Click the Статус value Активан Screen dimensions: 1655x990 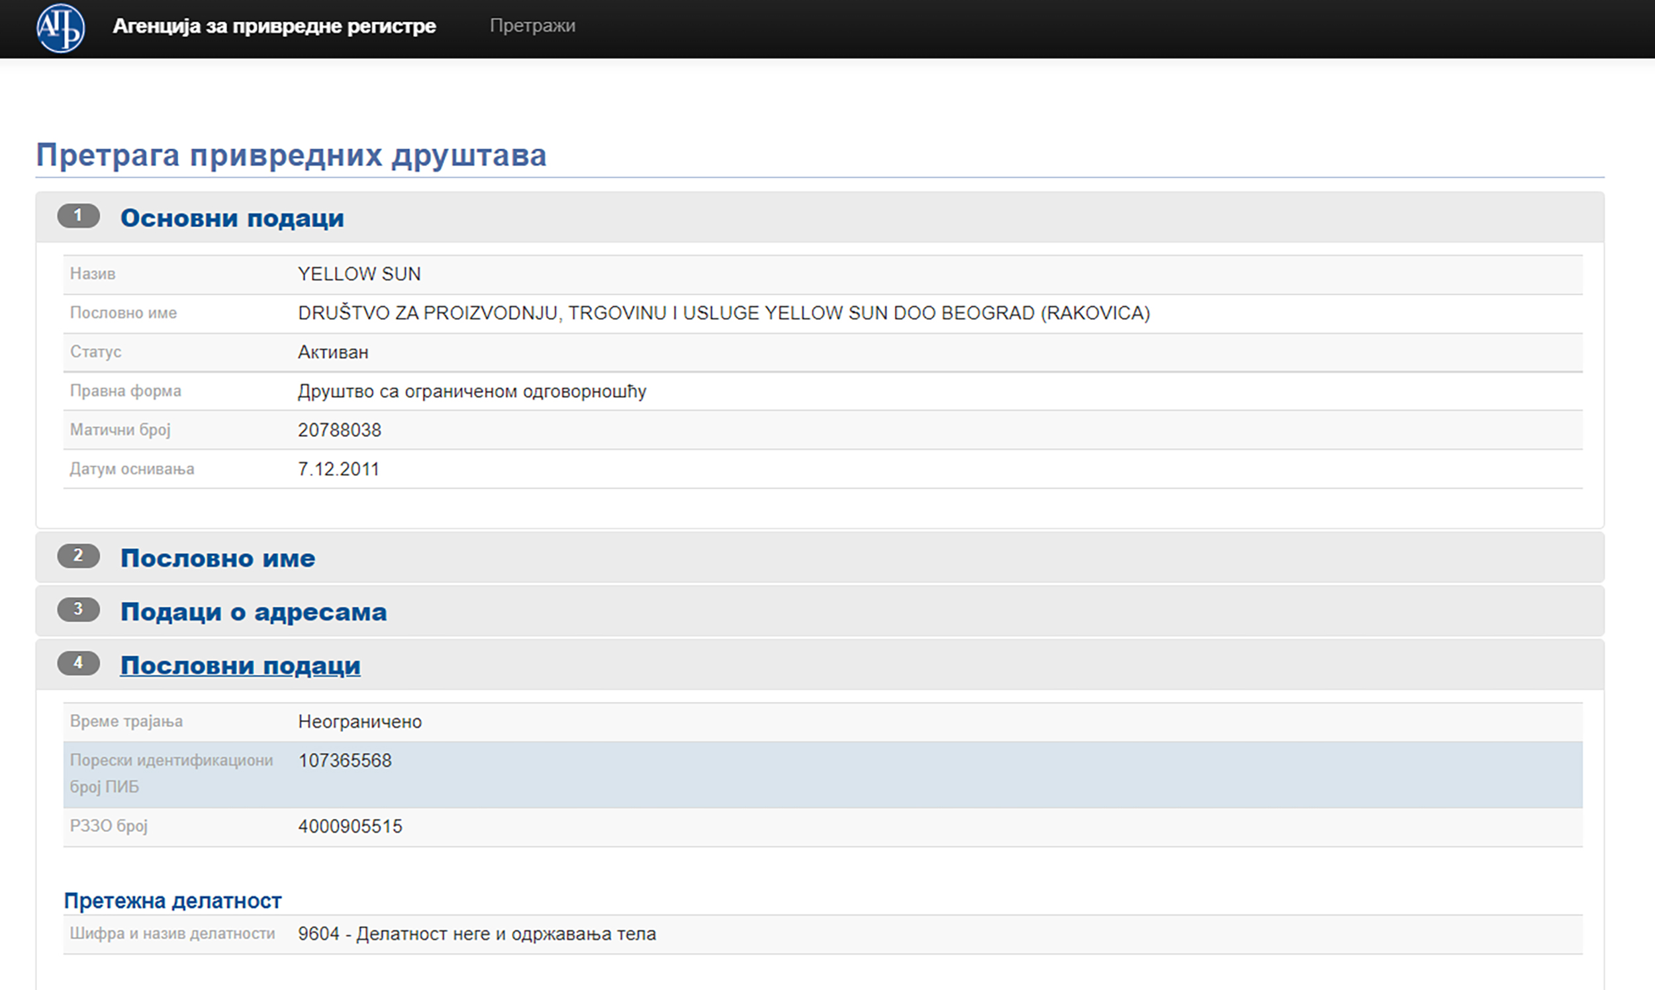point(333,352)
